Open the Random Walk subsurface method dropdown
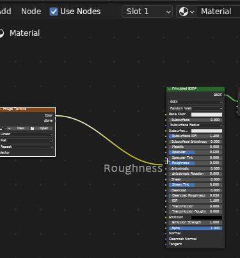Screen dimensions: 240x258 [196, 108]
